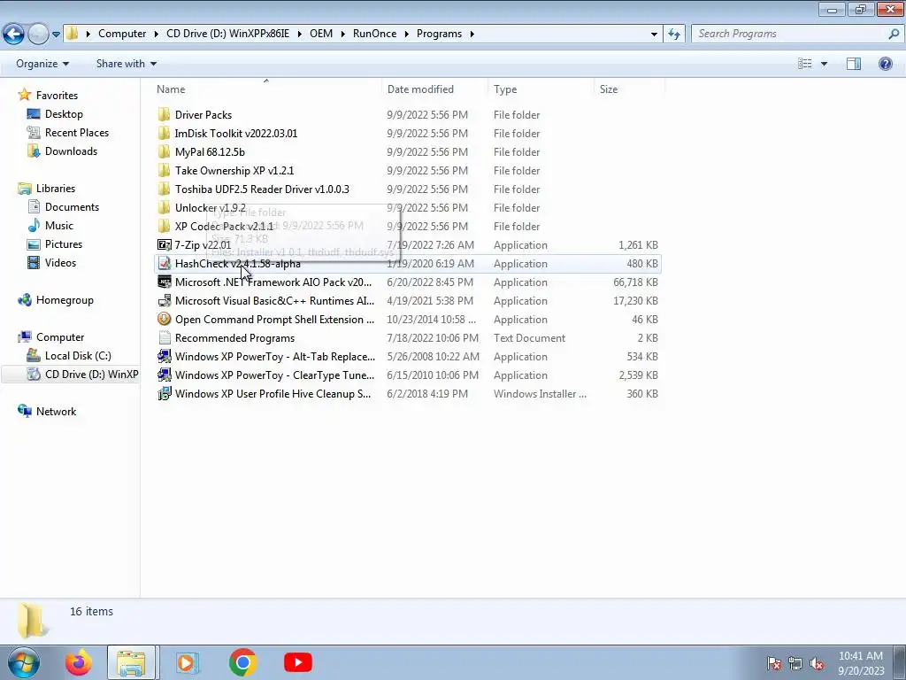Launch Firefox from the taskbar
Viewport: 906px width, 680px height.
tap(79, 662)
